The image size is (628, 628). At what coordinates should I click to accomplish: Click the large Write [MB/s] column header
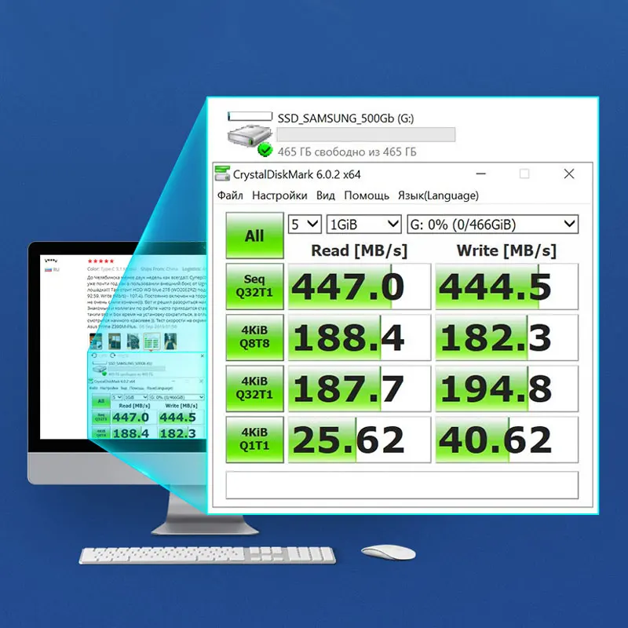[506, 250]
